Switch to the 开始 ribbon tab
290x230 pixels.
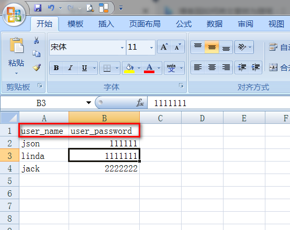[x=44, y=24]
